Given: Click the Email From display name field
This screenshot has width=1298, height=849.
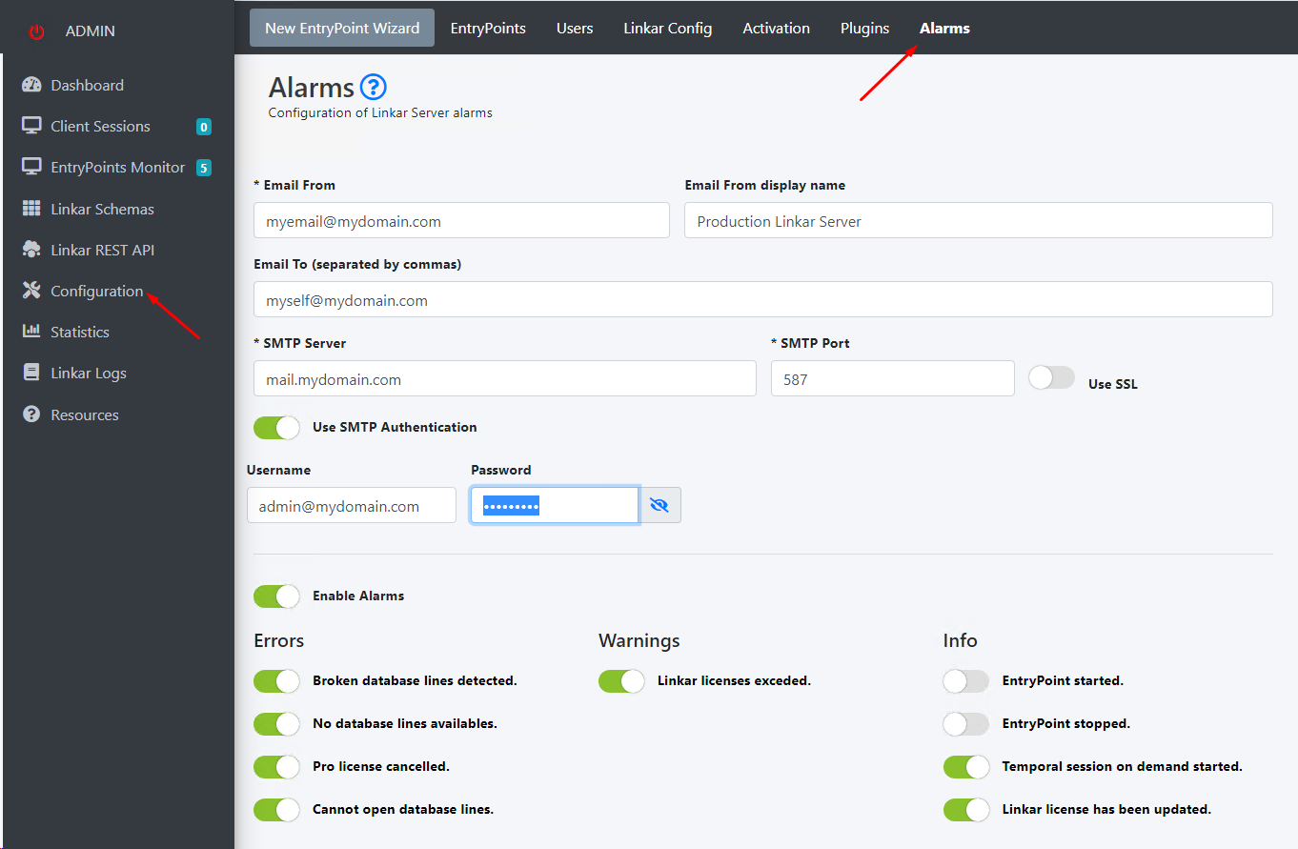Looking at the screenshot, I should pos(979,220).
